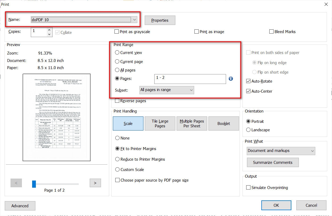Switch to Booklet print handling
This screenshot has width=332, height=216.
click(x=224, y=123)
